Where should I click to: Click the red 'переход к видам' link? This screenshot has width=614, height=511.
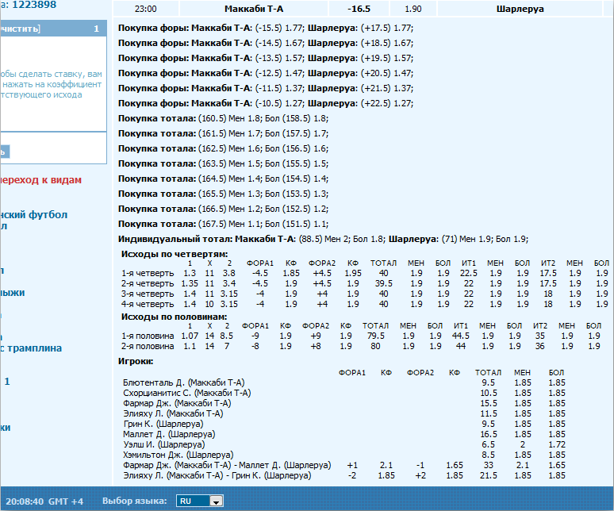coord(40,180)
